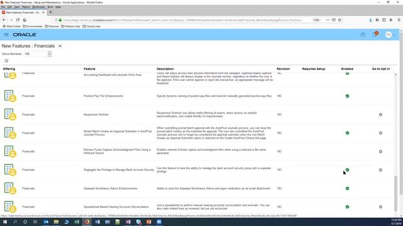
Task: Click the Firefox Home toolbar button
Action: tap(25, 19)
